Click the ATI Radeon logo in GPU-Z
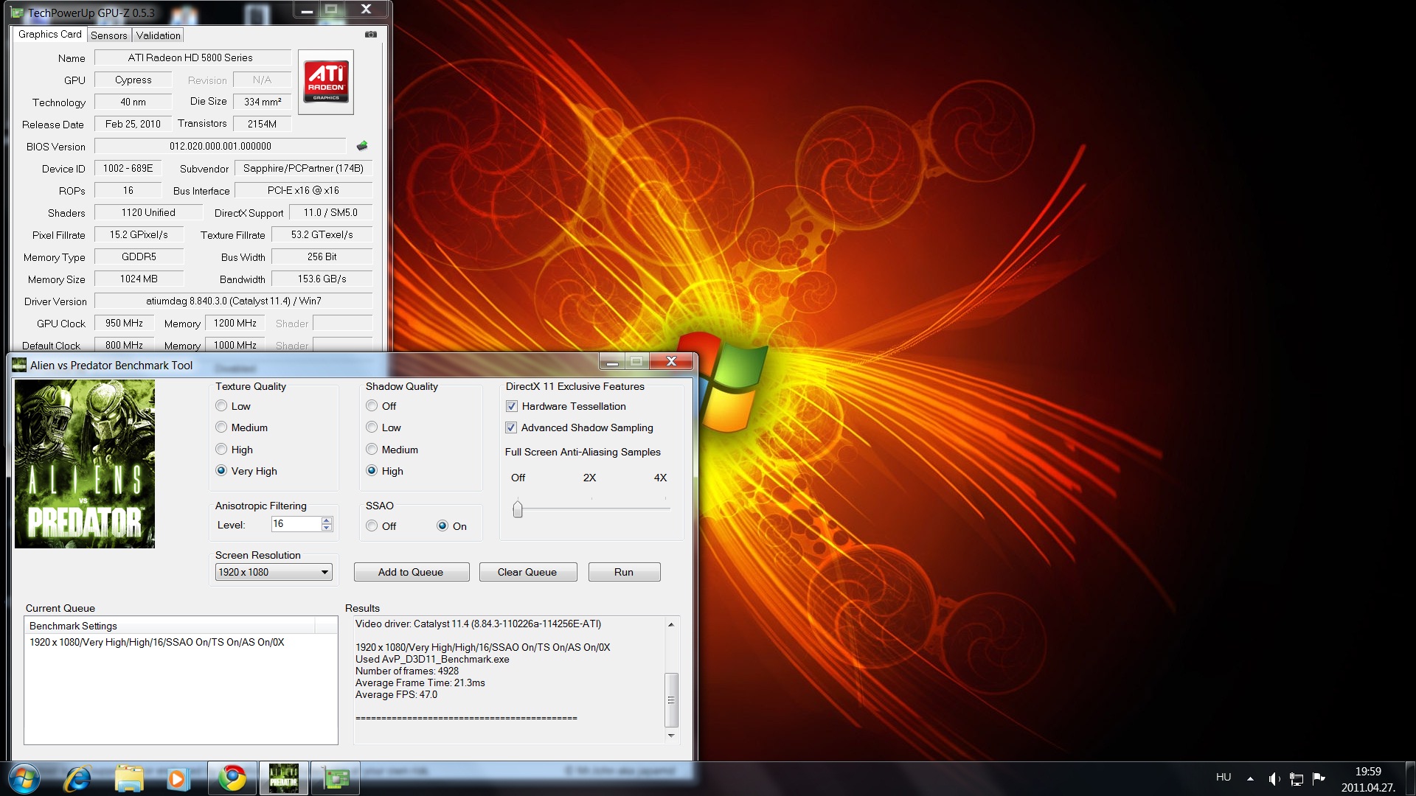Viewport: 1416px width, 796px height. 326,82
